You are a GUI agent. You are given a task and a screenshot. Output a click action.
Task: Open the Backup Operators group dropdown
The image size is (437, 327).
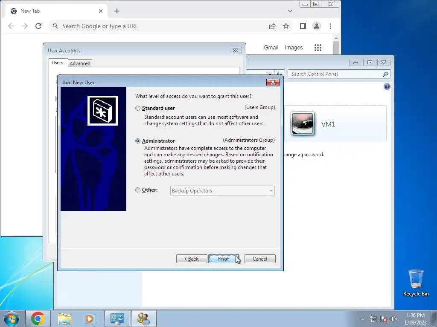222,191
